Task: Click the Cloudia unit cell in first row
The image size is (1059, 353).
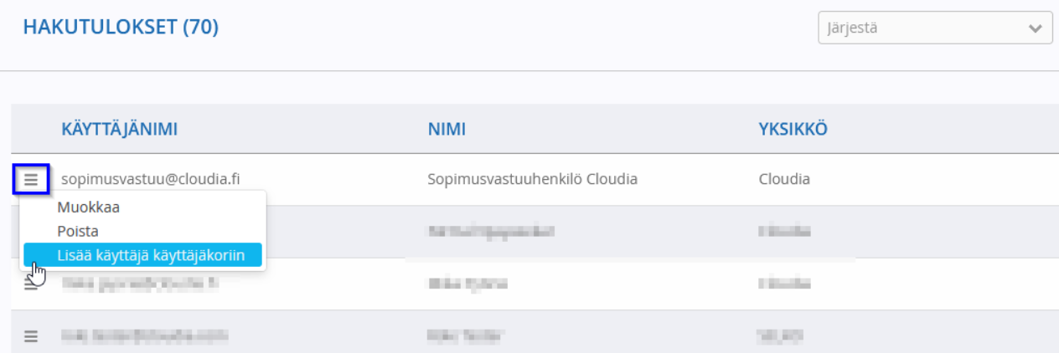Action: click(784, 179)
